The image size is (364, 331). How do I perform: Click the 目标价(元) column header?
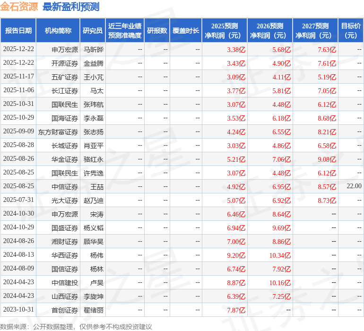351,30
